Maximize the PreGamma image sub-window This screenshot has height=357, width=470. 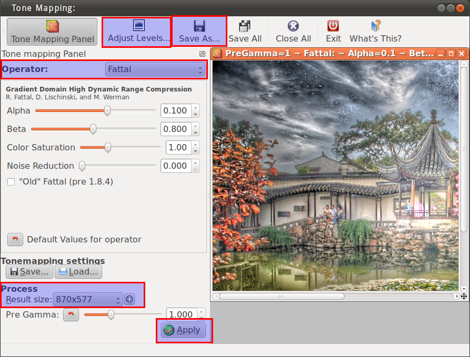[451, 54]
